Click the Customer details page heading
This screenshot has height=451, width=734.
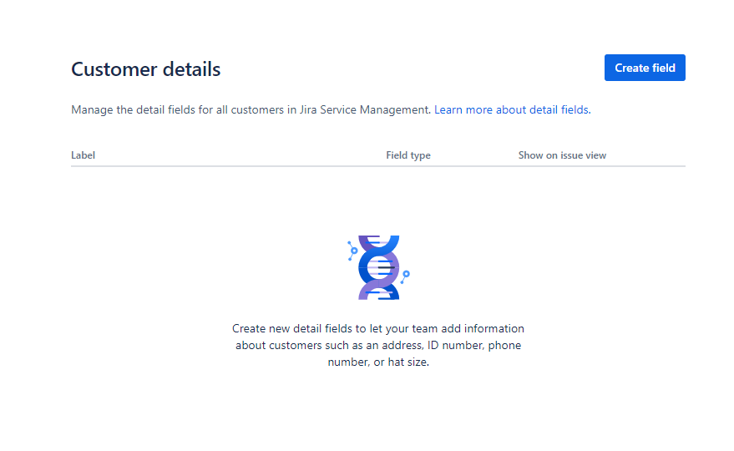coord(146,69)
